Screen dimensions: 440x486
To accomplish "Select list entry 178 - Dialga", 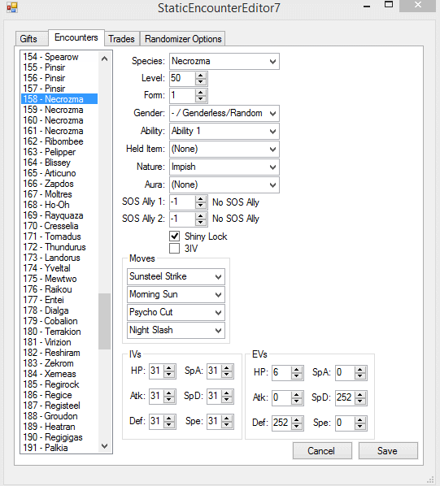I will click(x=59, y=310).
